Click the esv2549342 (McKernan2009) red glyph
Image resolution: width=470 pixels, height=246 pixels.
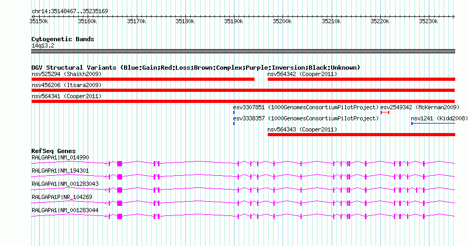click(385, 112)
